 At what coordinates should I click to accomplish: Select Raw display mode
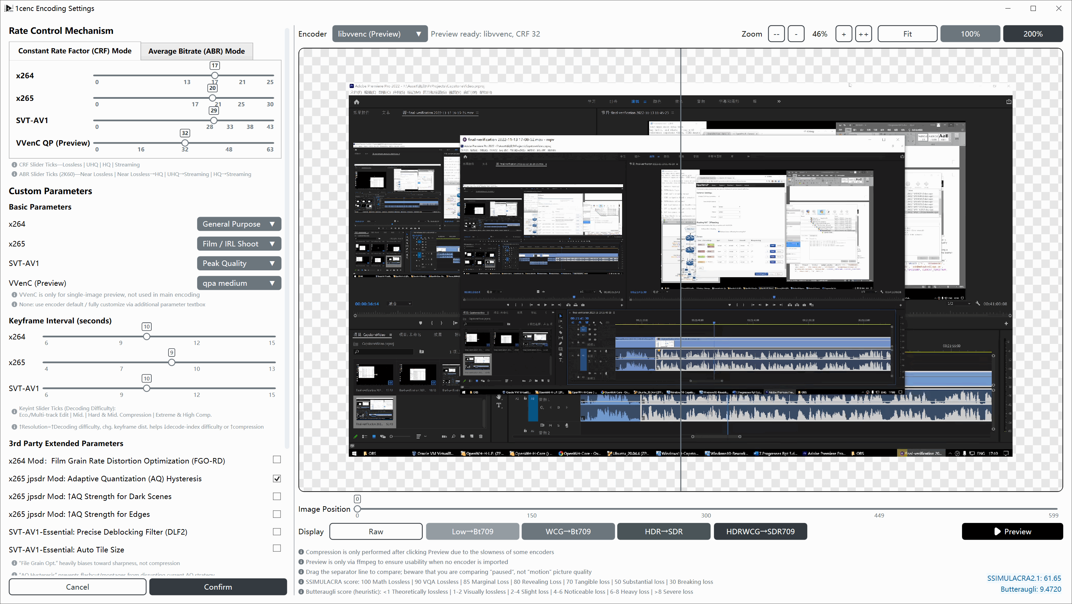[376, 532]
